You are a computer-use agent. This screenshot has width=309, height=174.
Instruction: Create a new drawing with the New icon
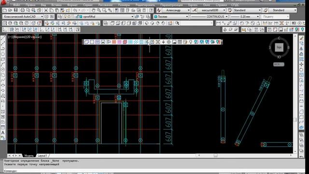click(5, 10)
